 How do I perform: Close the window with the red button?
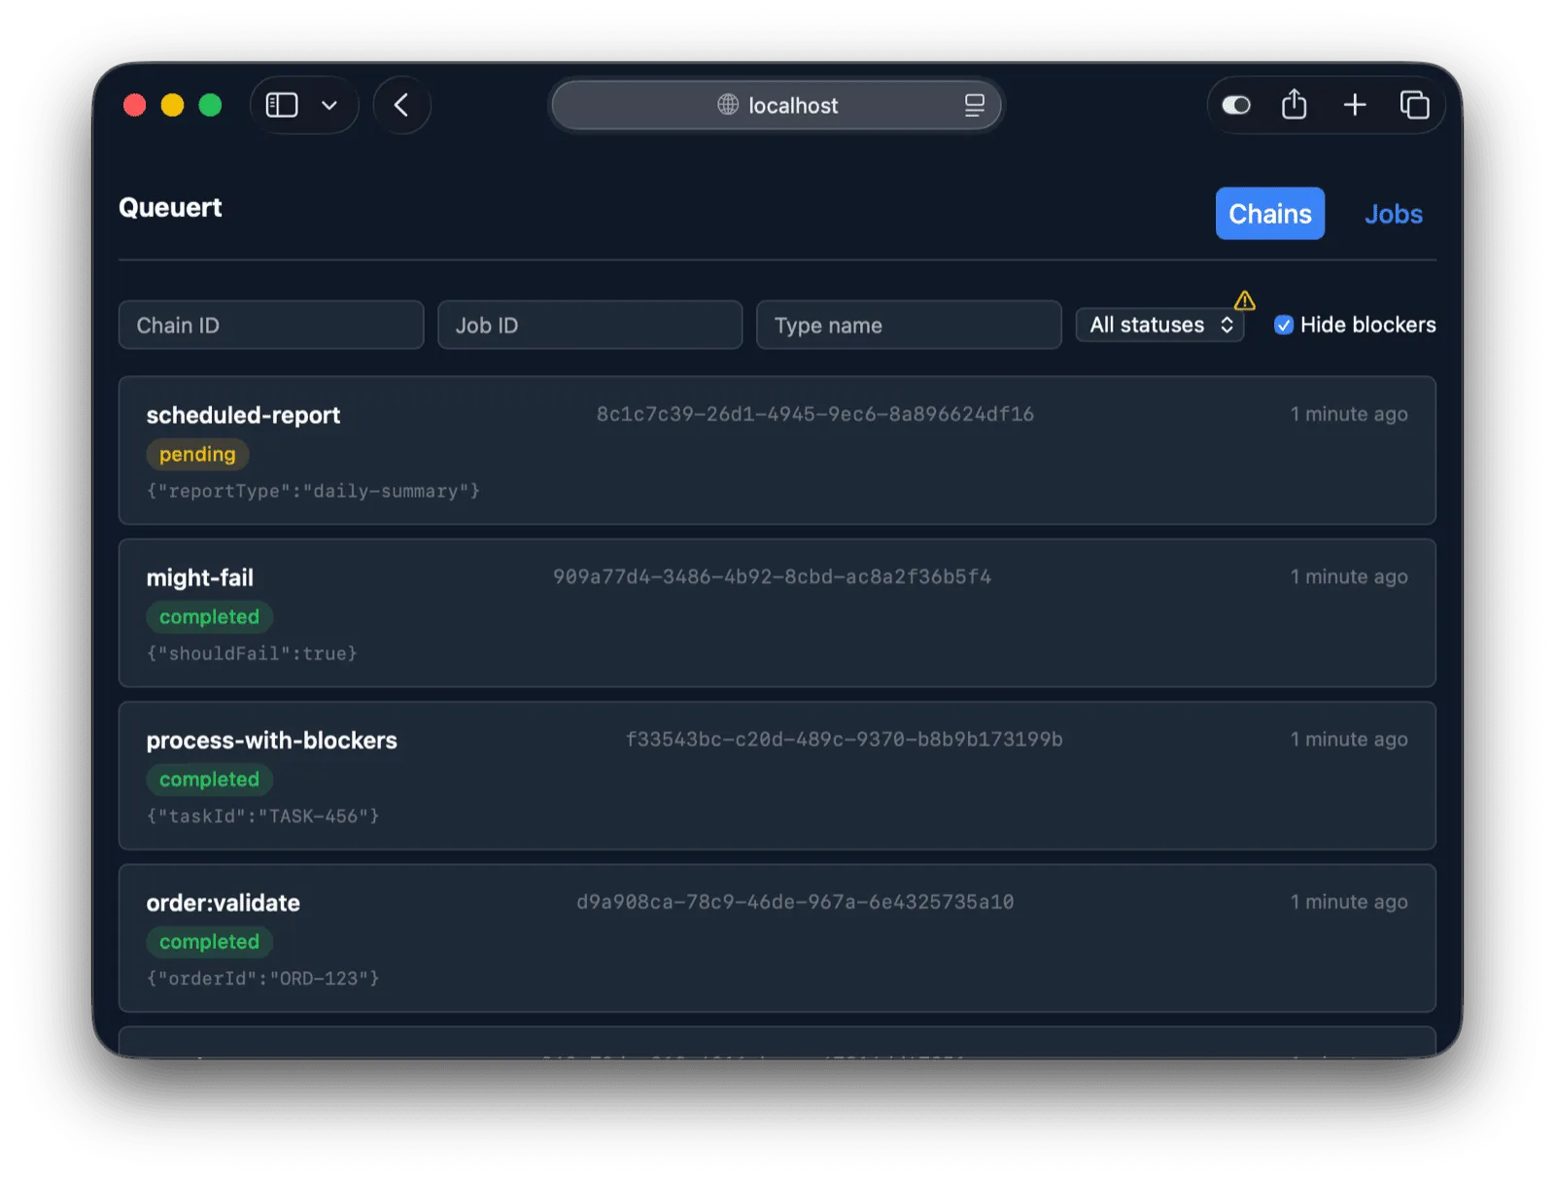click(135, 105)
